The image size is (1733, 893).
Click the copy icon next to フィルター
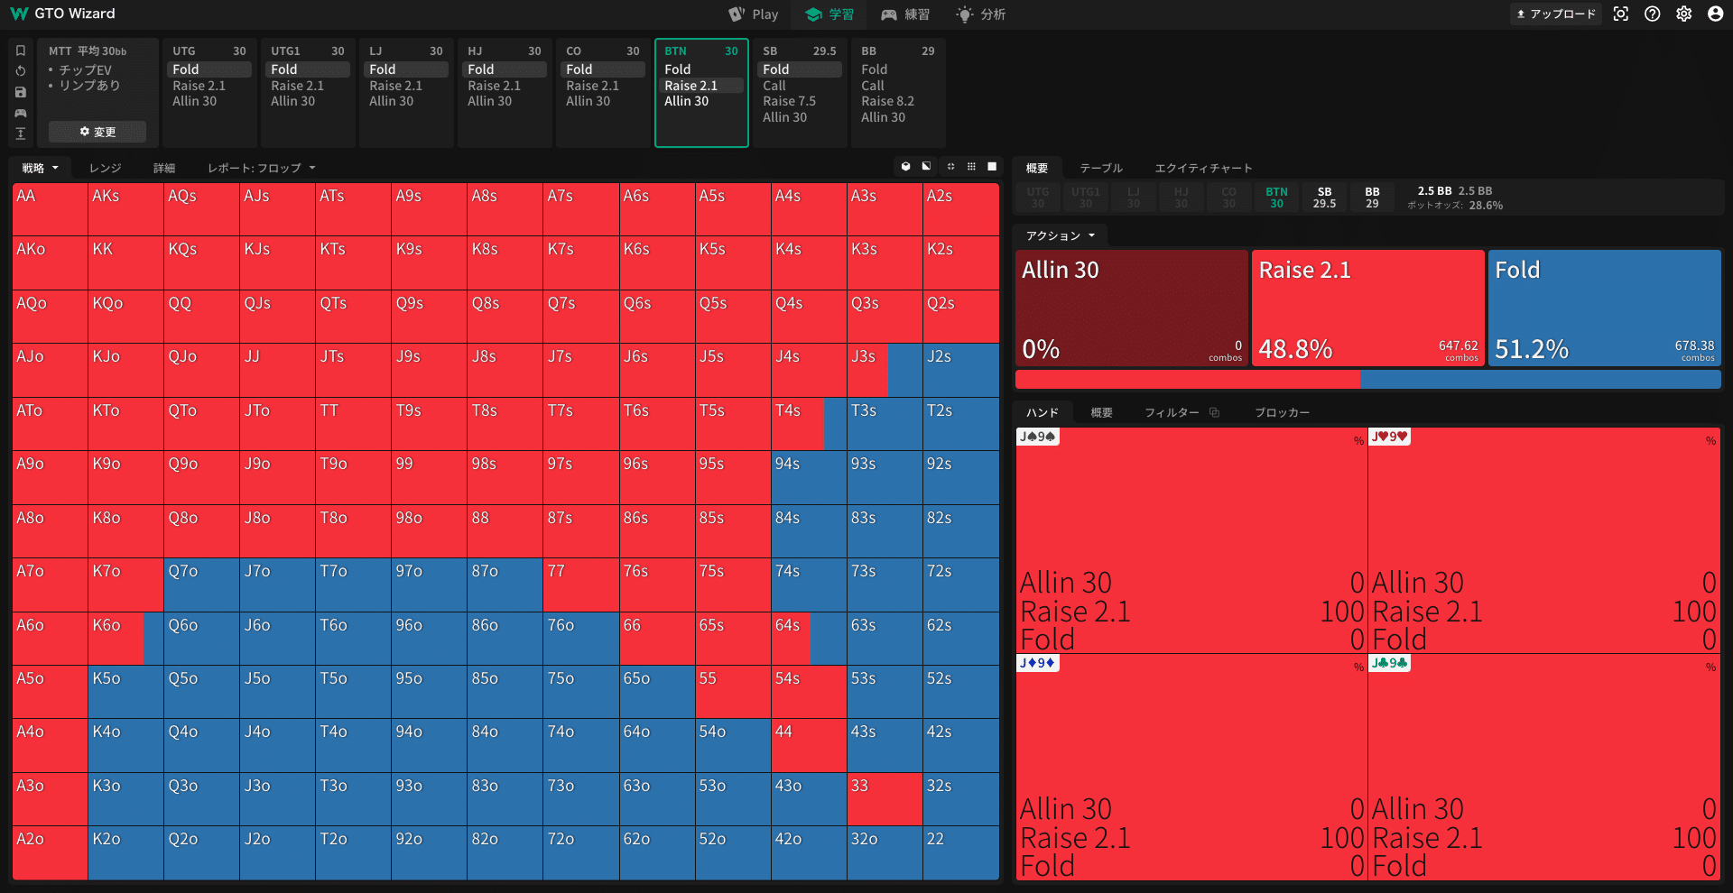[x=1215, y=412]
